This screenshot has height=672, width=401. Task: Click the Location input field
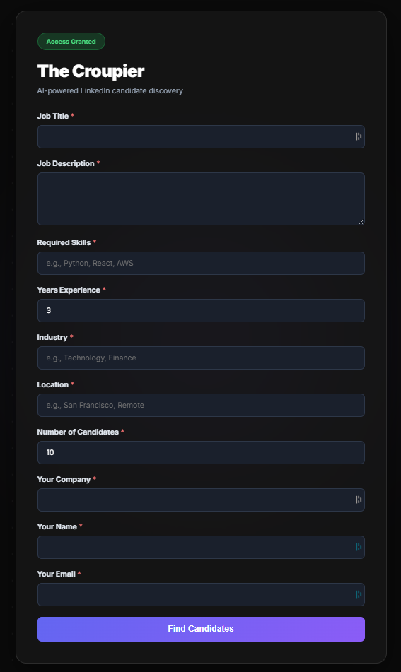201,405
